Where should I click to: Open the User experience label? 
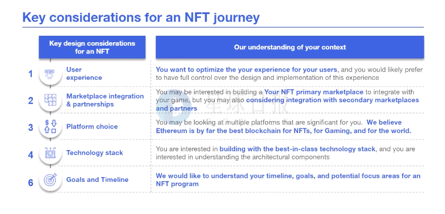pos(84,74)
